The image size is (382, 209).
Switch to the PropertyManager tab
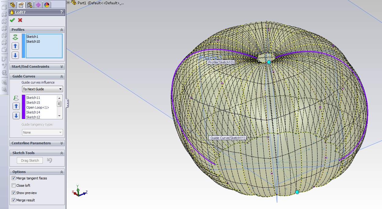coord(21,5)
